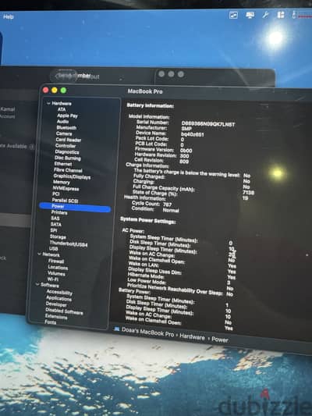Select SPI in the sidebar
The width and height of the screenshot is (312, 416).
click(x=54, y=230)
